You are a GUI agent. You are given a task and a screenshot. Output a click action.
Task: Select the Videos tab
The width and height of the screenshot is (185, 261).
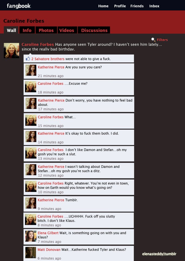coord(67,30)
